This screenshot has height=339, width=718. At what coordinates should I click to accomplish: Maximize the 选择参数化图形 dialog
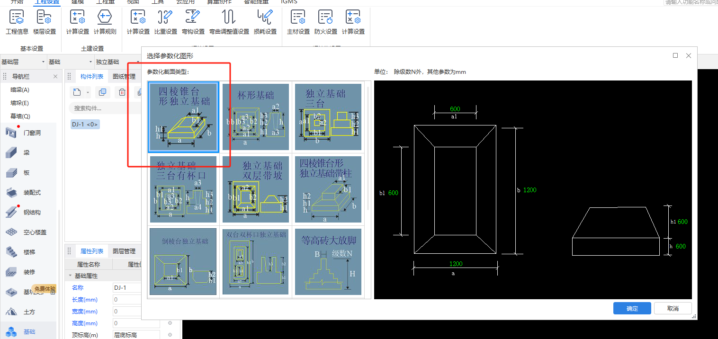coord(675,55)
